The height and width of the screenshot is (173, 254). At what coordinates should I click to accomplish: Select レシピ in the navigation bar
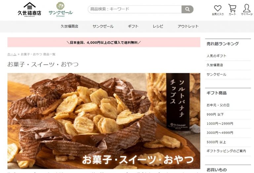158,26
